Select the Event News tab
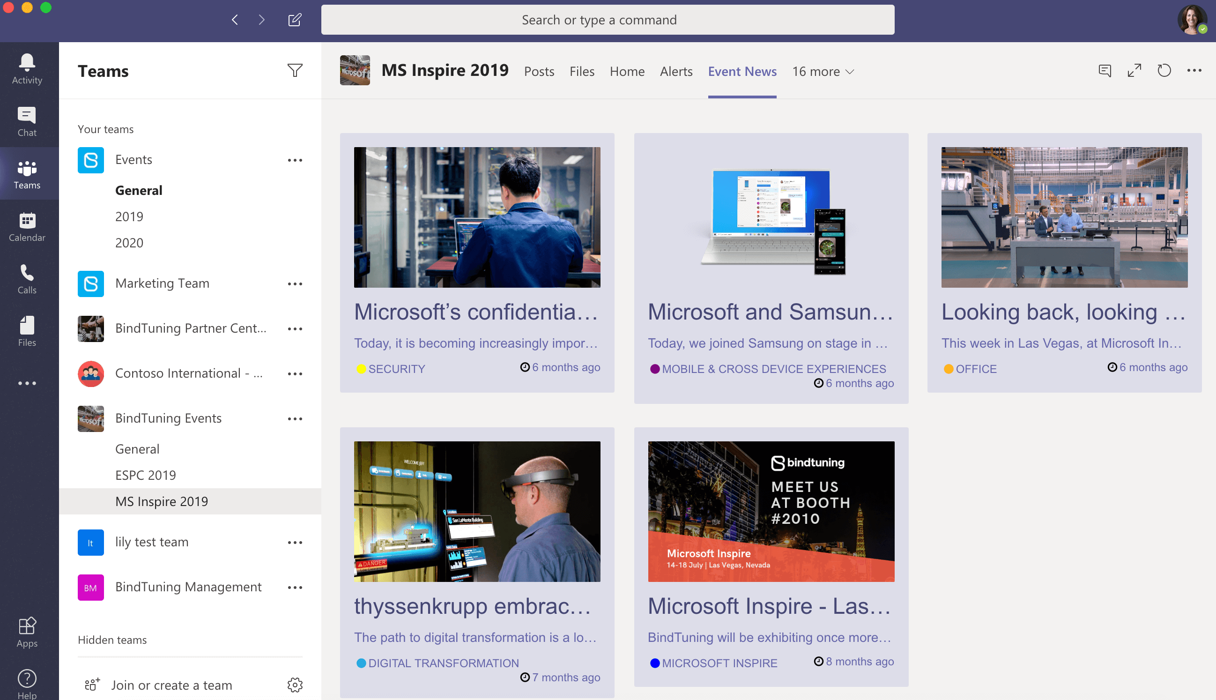The image size is (1216, 700). (741, 71)
